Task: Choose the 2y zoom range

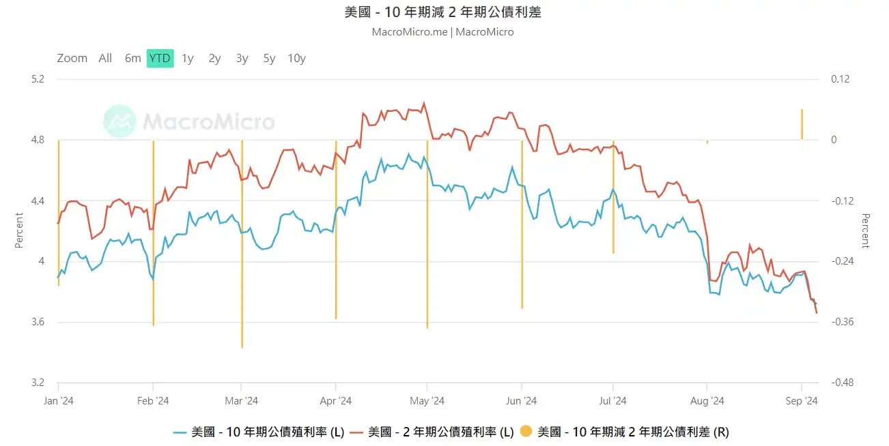Action: tap(215, 59)
